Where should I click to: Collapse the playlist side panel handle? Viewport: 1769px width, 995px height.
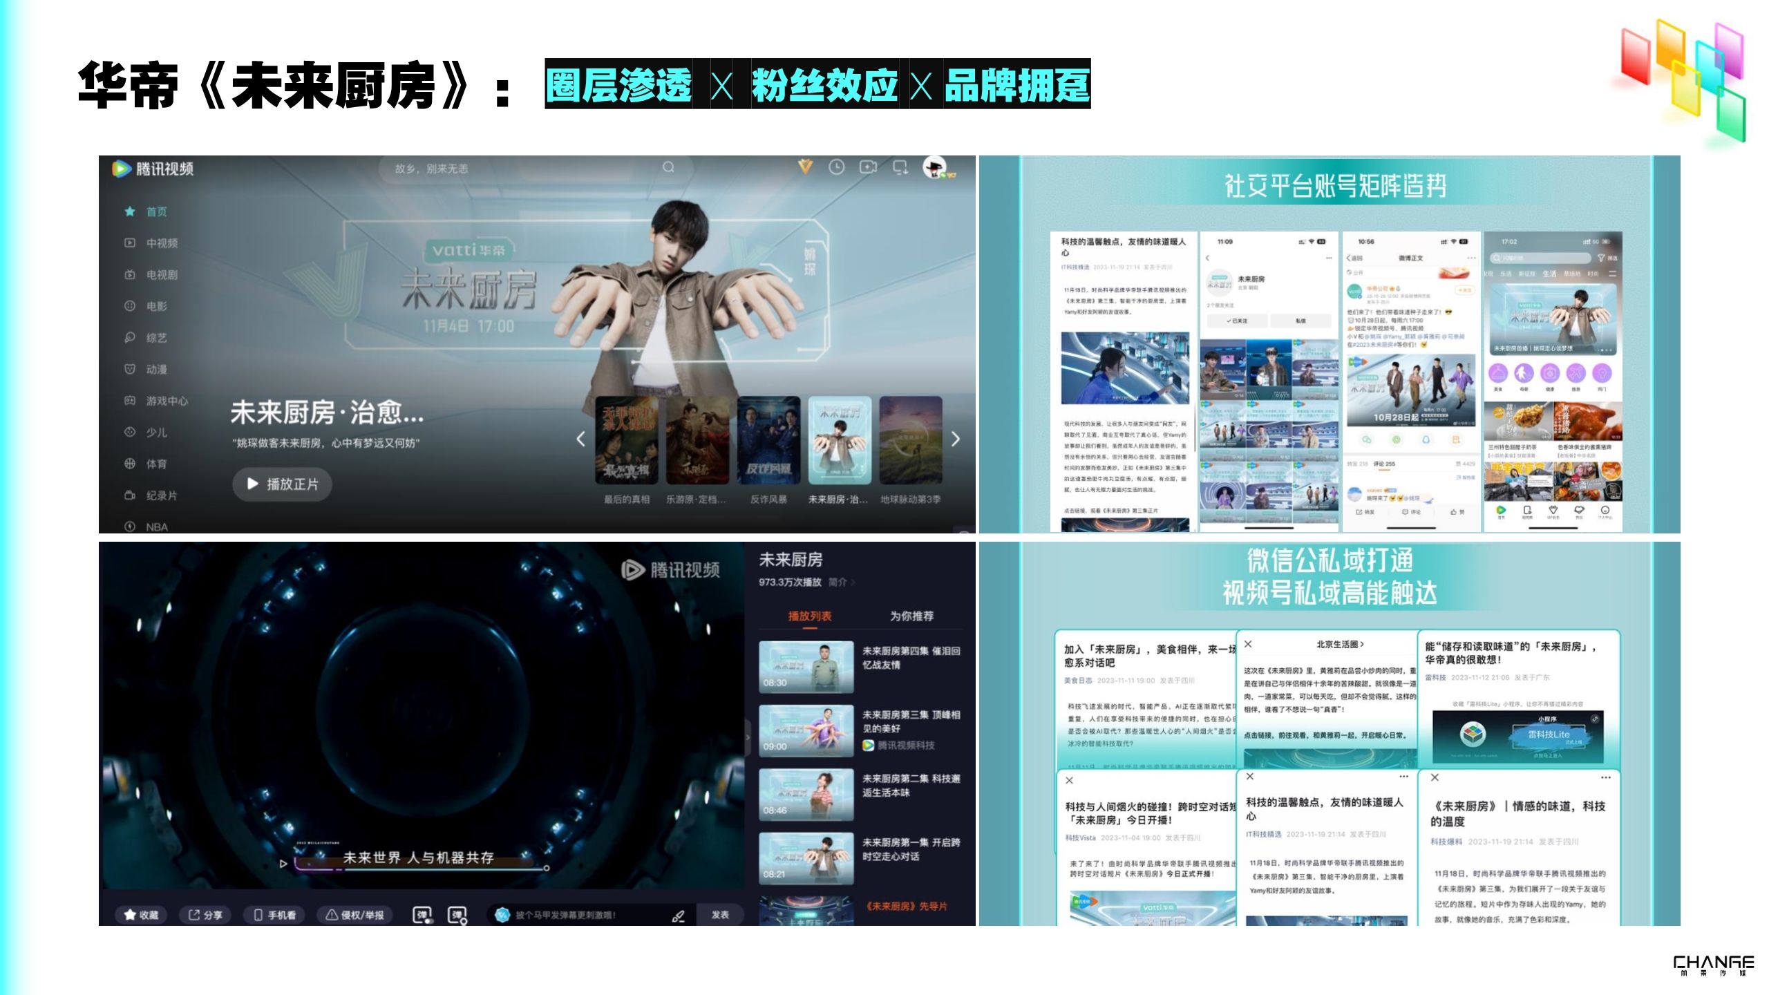pos(748,737)
